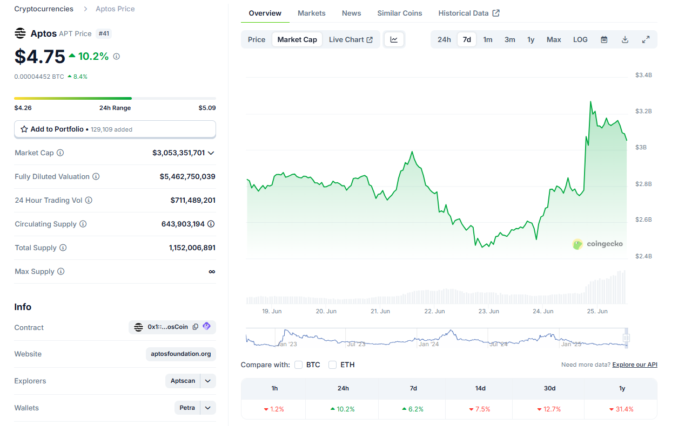Click the chart navigator right range handle
The image size is (678, 426).
pos(626,338)
